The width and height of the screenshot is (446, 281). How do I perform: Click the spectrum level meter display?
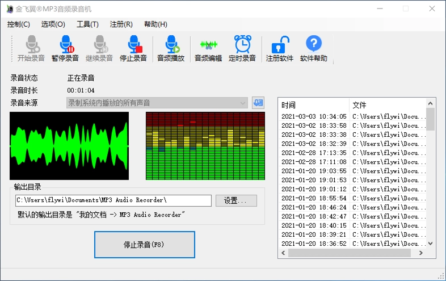click(205, 146)
